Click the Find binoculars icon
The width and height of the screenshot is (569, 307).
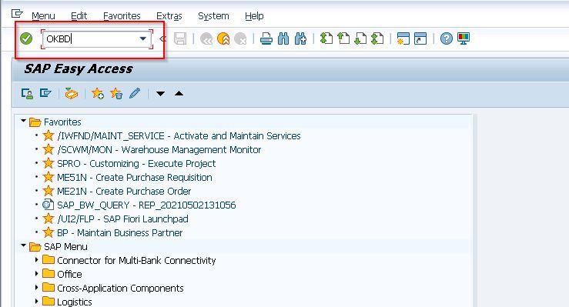point(283,38)
